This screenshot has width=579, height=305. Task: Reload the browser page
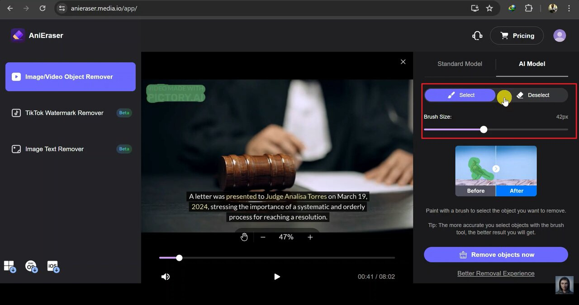(x=43, y=8)
